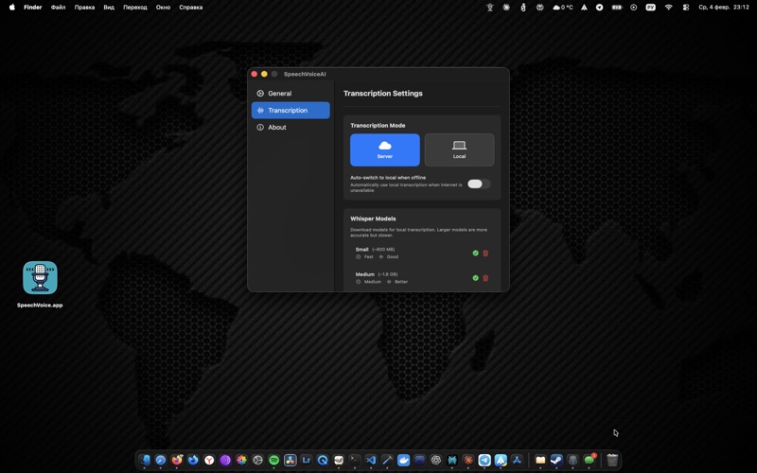Click the Small model name text

coord(362,250)
